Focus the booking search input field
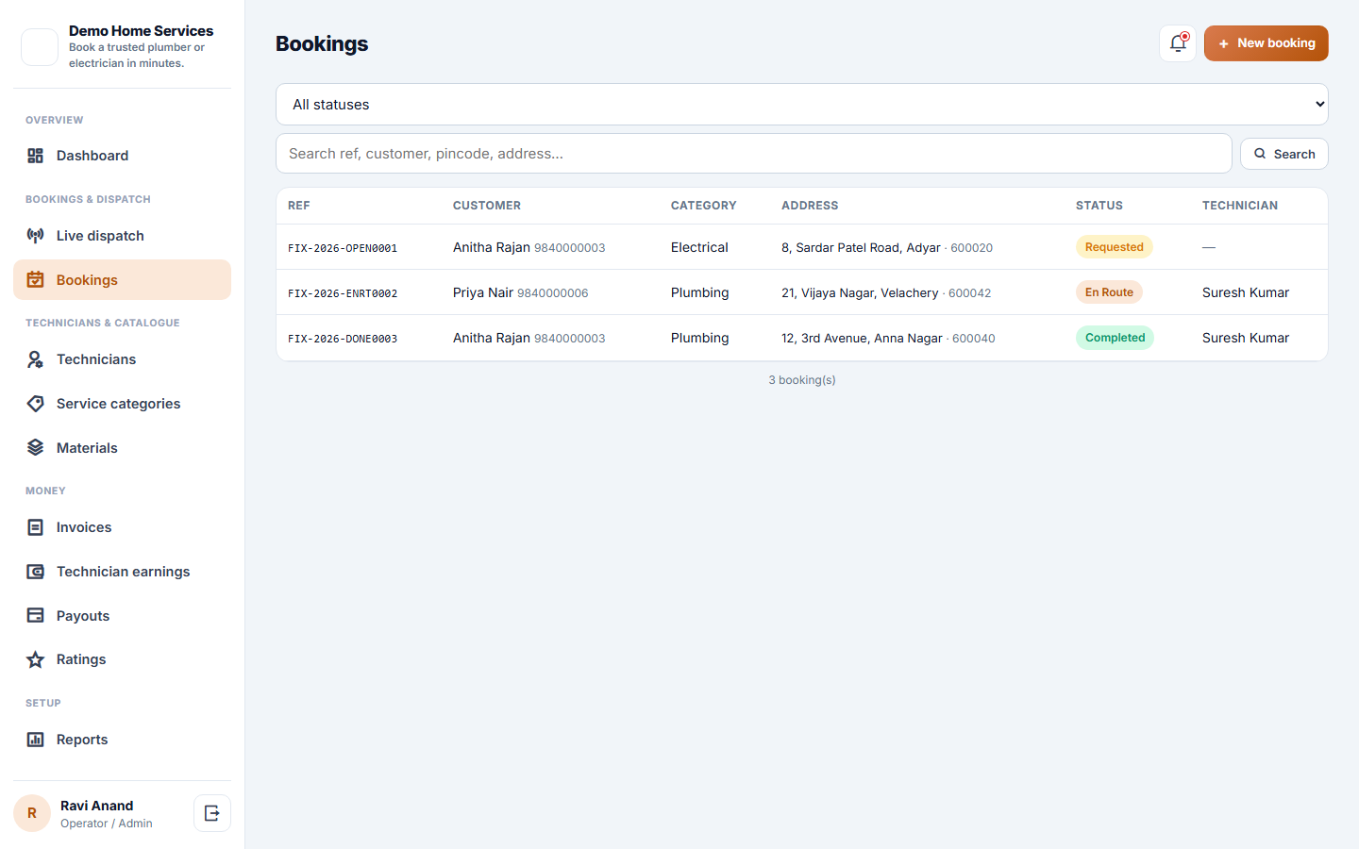The height and width of the screenshot is (849, 1359). (x=754, y=154)
